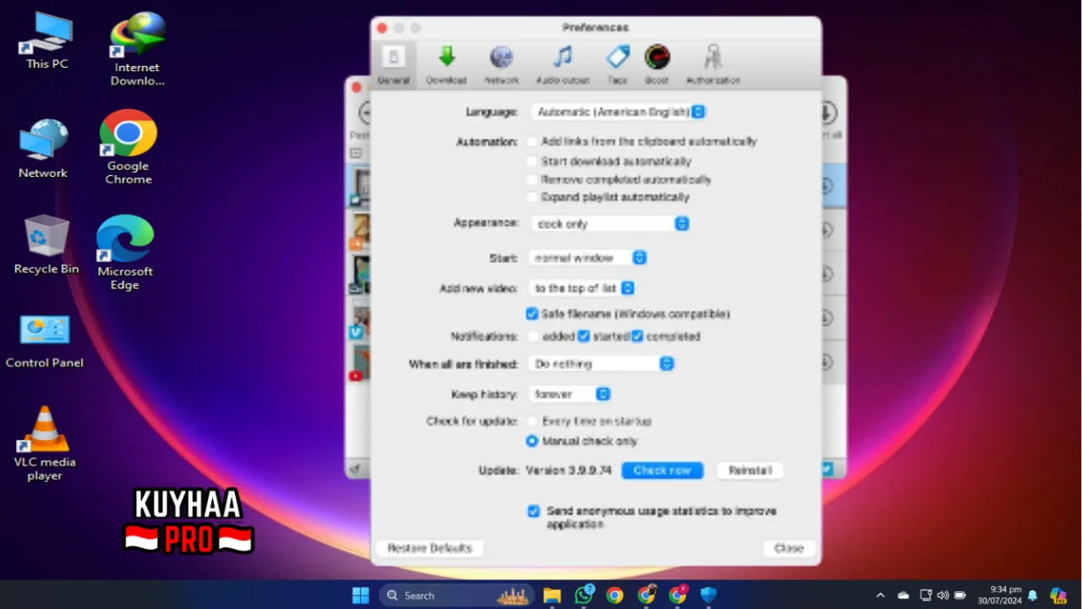Click the download arrow of the YouTube-badged video
1082x609 pixels.
click(826, 362)
